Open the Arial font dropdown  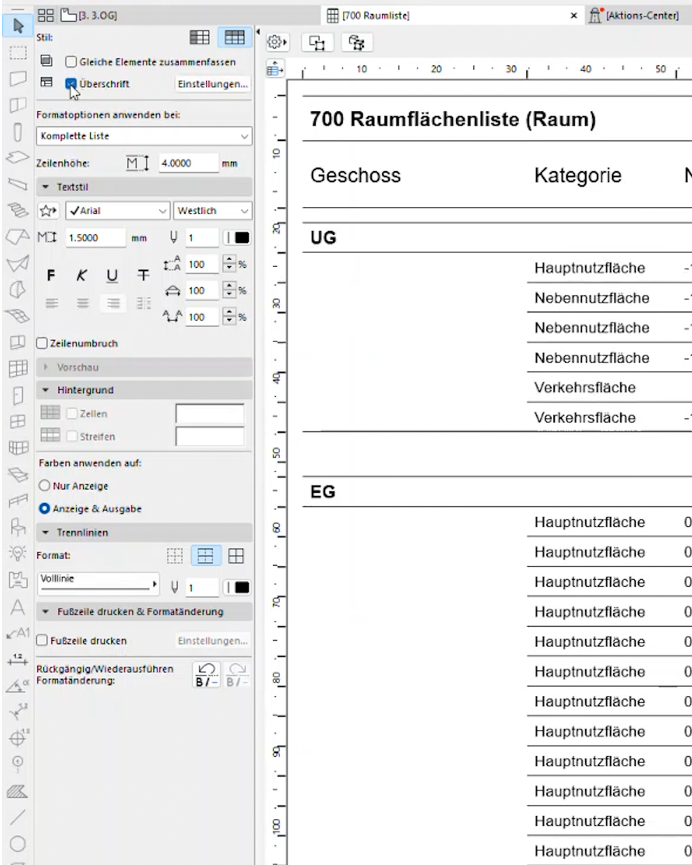[117, 211]
